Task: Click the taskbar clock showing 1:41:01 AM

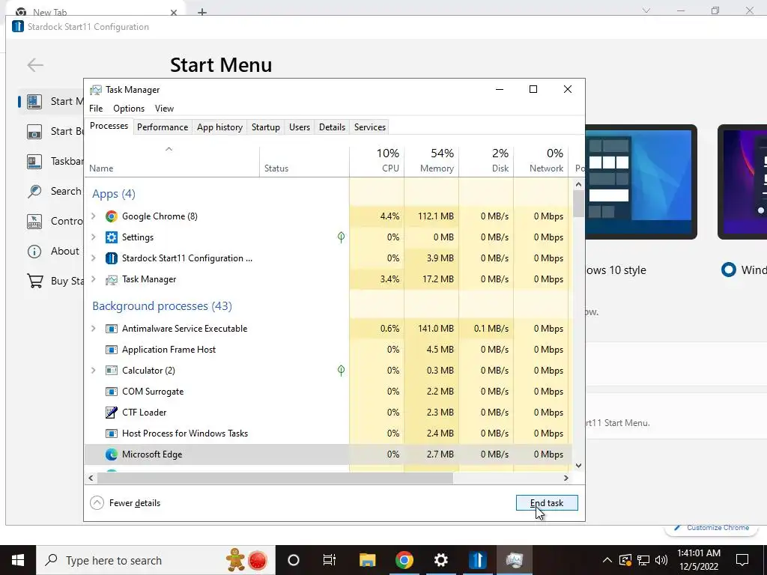Action: (699, 560)
